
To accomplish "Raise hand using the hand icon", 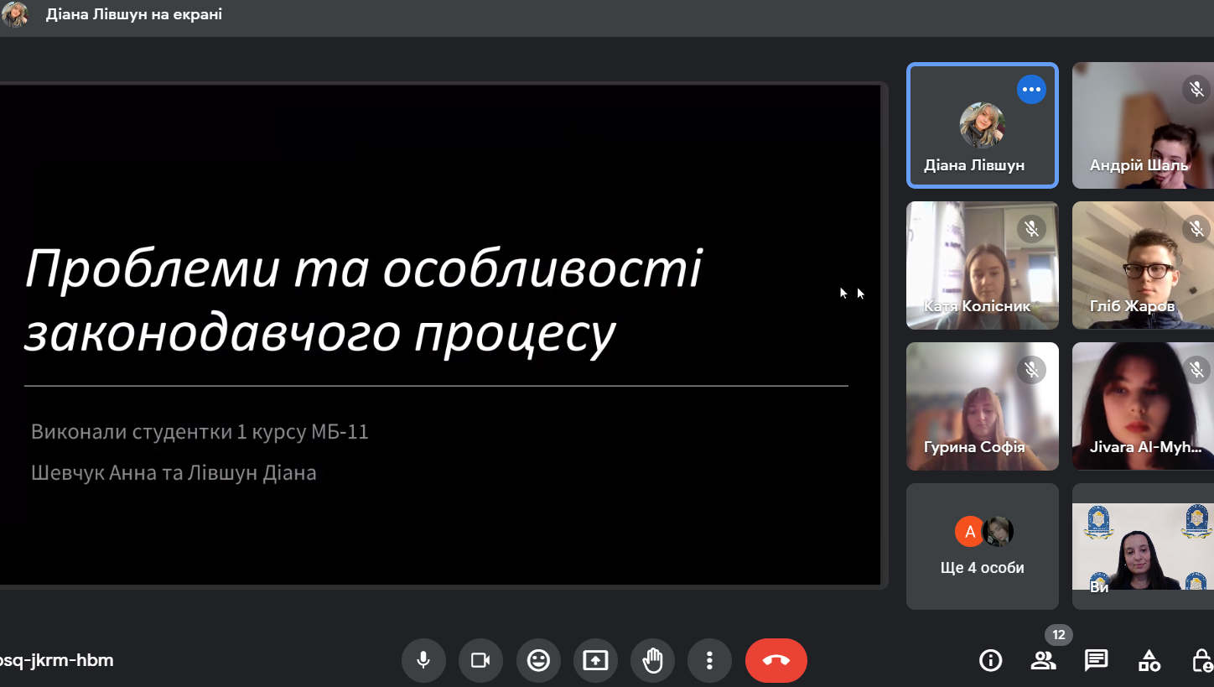I will pos(652,660).
